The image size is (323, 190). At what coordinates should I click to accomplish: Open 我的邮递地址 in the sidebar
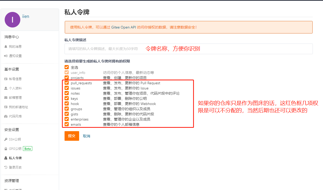pyautogui.click(x=18, y=107)
